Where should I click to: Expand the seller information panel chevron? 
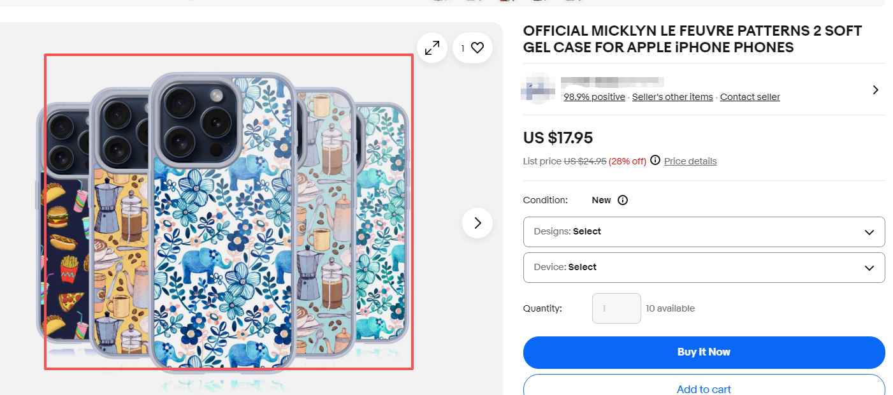point(875,90)
